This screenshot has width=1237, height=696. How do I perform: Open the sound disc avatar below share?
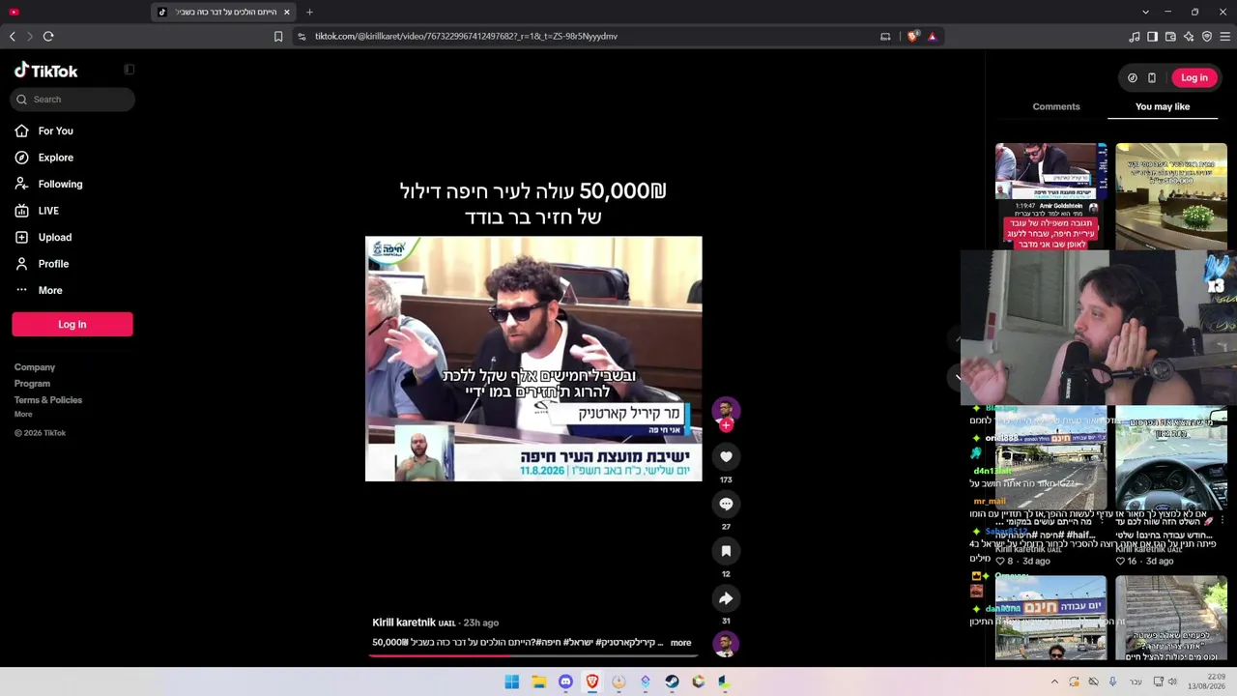[x=726, y=644]
